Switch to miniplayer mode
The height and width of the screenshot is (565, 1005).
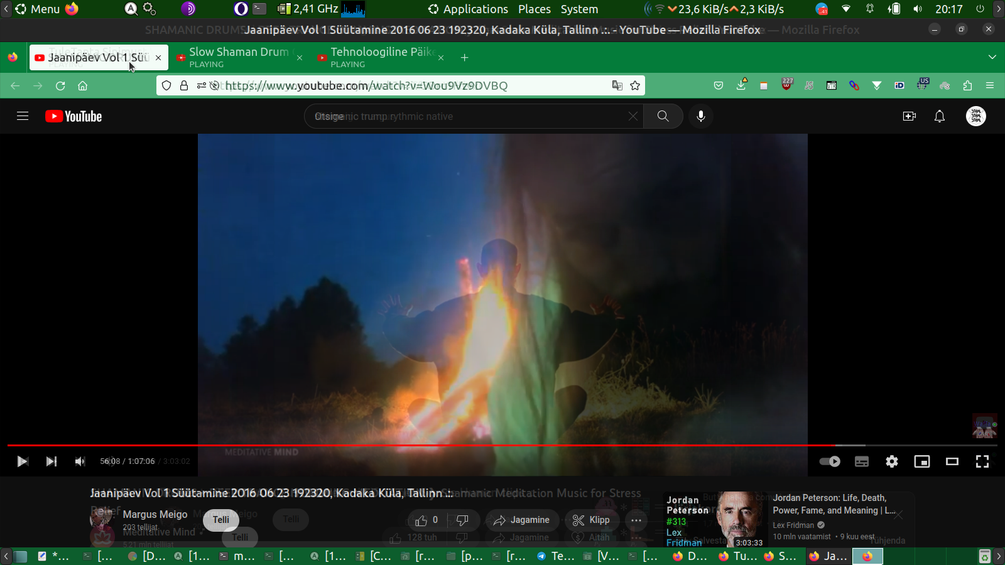click(922, 461)
